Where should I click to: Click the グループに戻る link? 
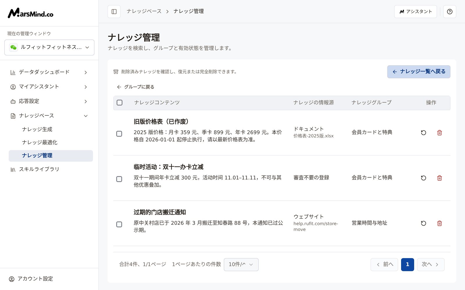[x=135, y=87]
